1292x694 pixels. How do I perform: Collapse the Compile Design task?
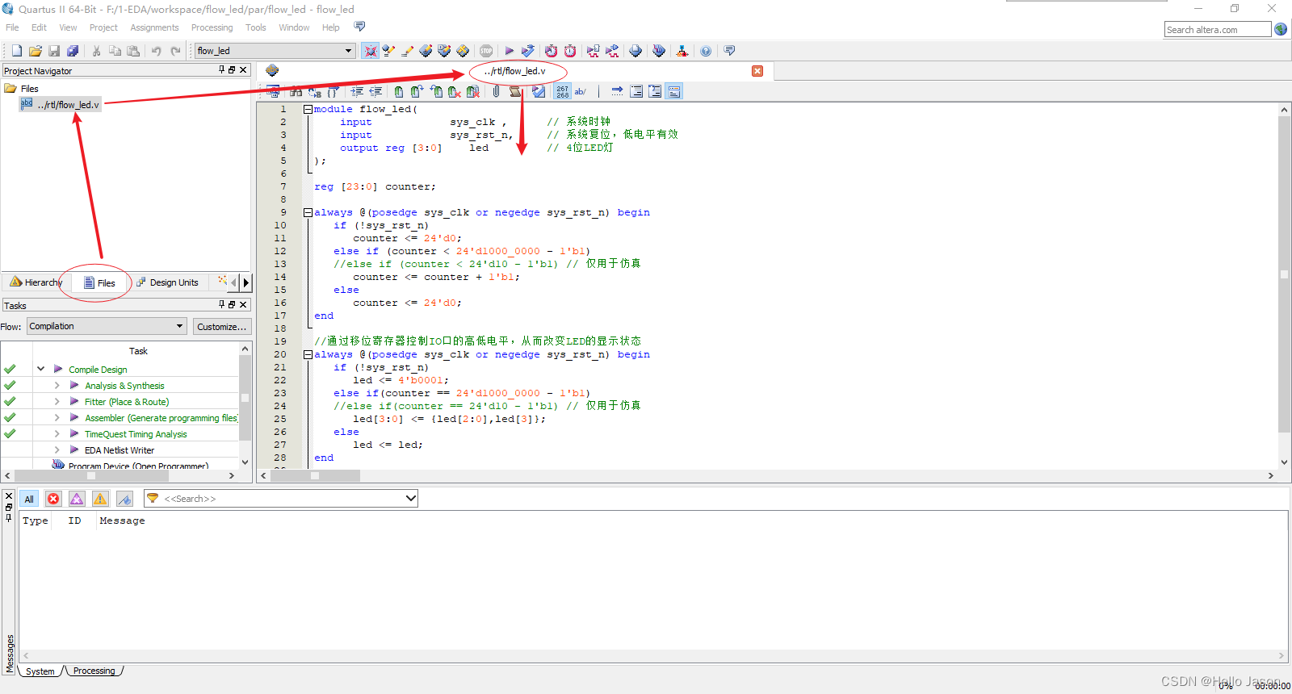[x=40, y=369]
